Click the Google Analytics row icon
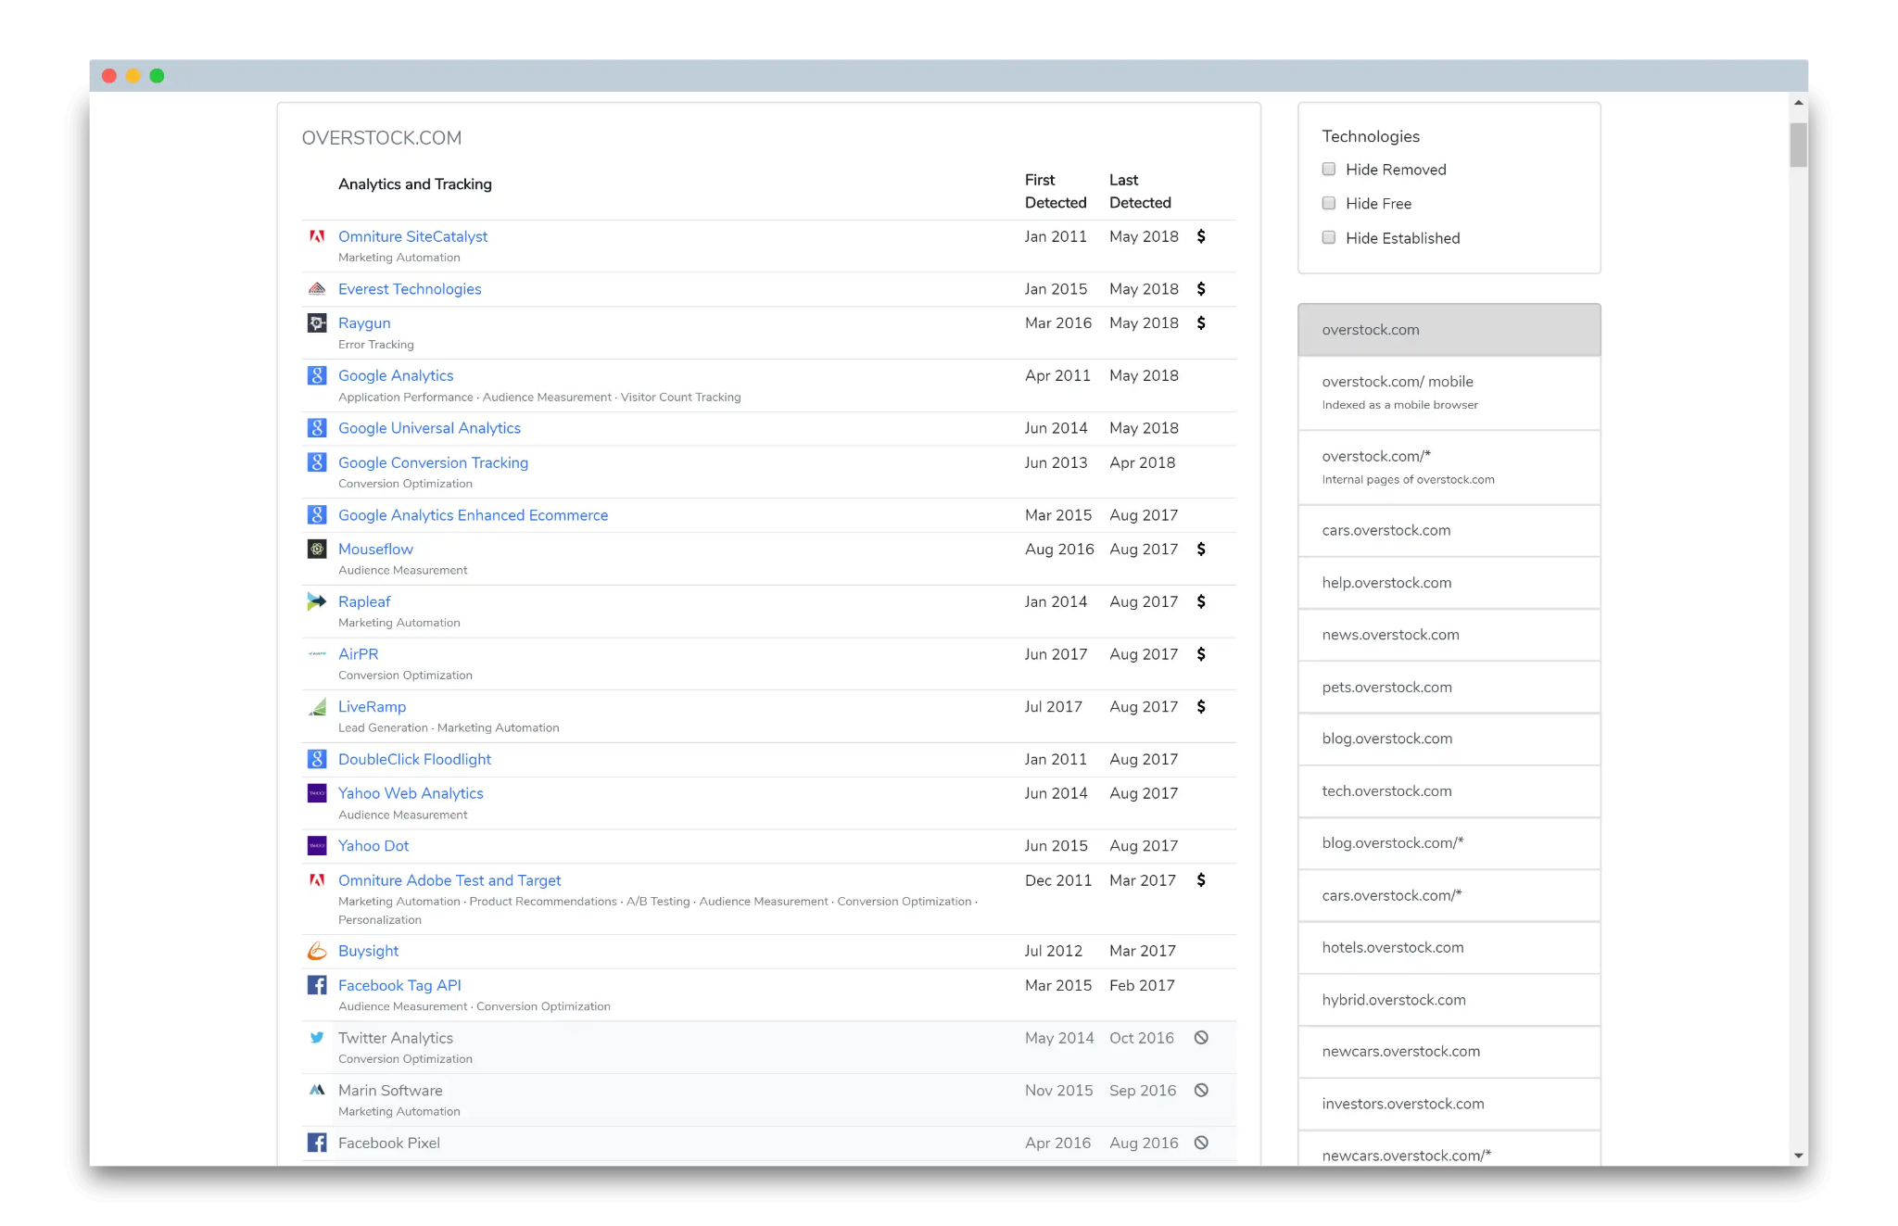1898x1226 pixels. 317,375
